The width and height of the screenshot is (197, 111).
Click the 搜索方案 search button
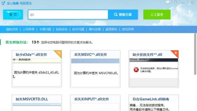coord(123,14)
